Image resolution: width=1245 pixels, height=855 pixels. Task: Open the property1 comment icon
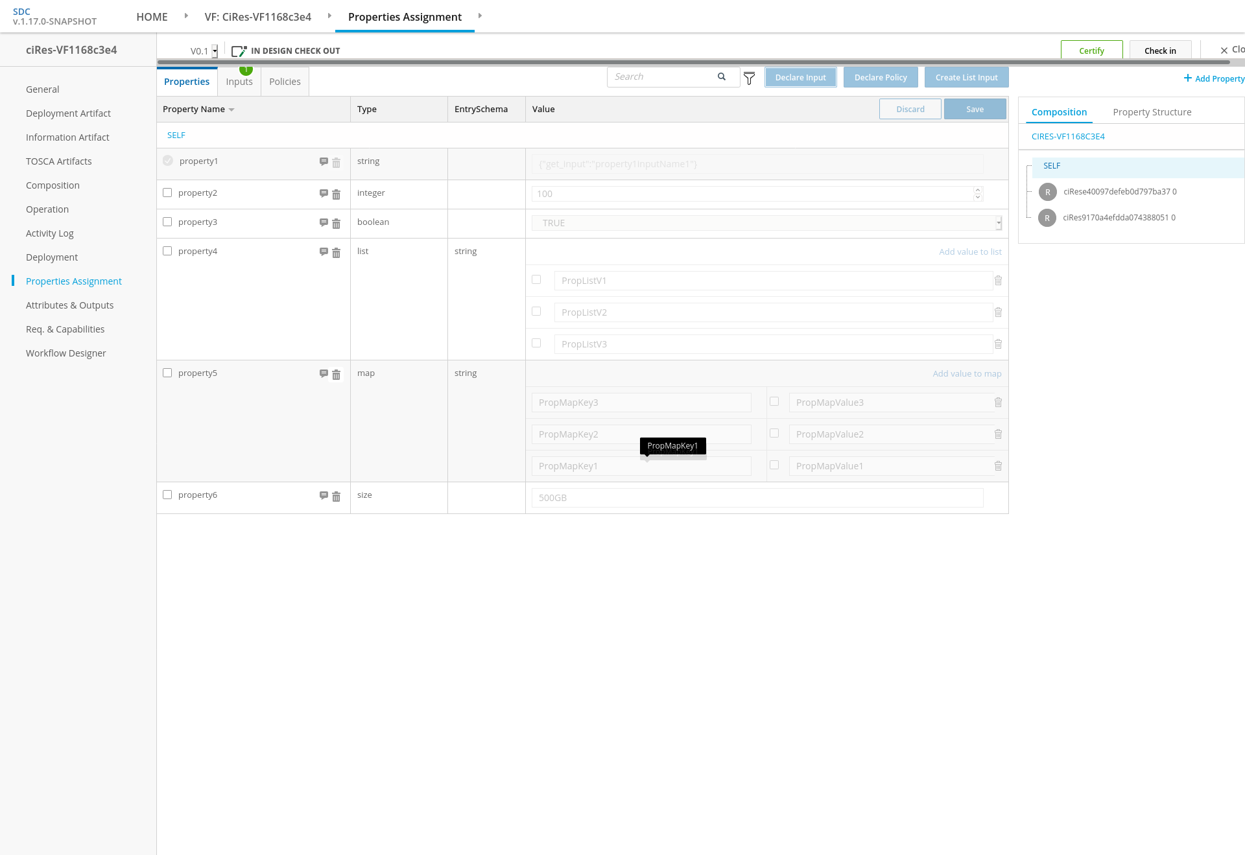pyautogui.click(x=324, y=162)
